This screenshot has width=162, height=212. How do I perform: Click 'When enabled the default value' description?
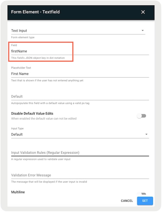tap(44, 119)
